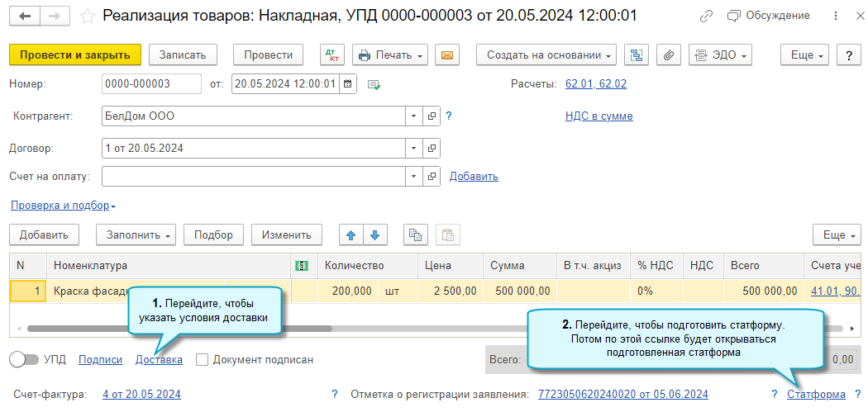The width and height of the screenshot is (868, 412).
Task: Open help with the question mark button
Action: (x=848, y=54)
